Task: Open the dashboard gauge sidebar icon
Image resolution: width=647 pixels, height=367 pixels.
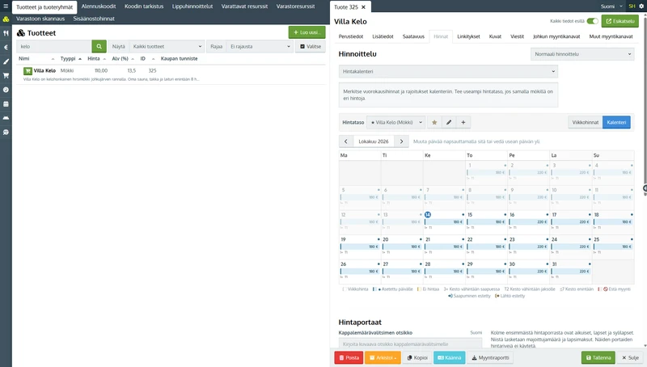Action: click(6, 90)
